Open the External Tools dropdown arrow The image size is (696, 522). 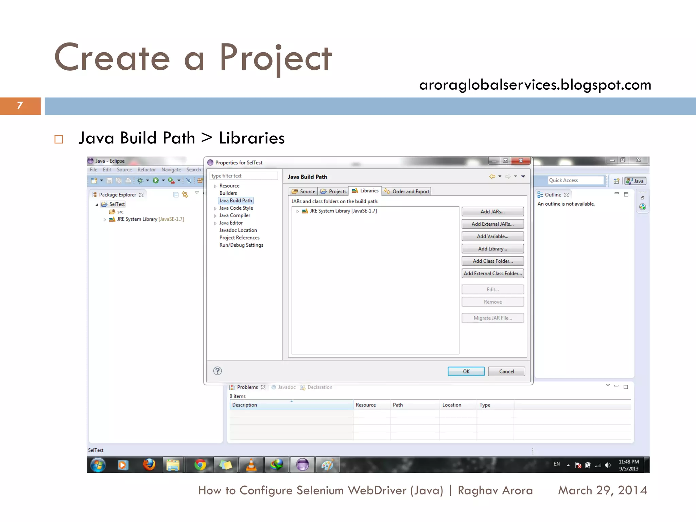coord(179,180)
